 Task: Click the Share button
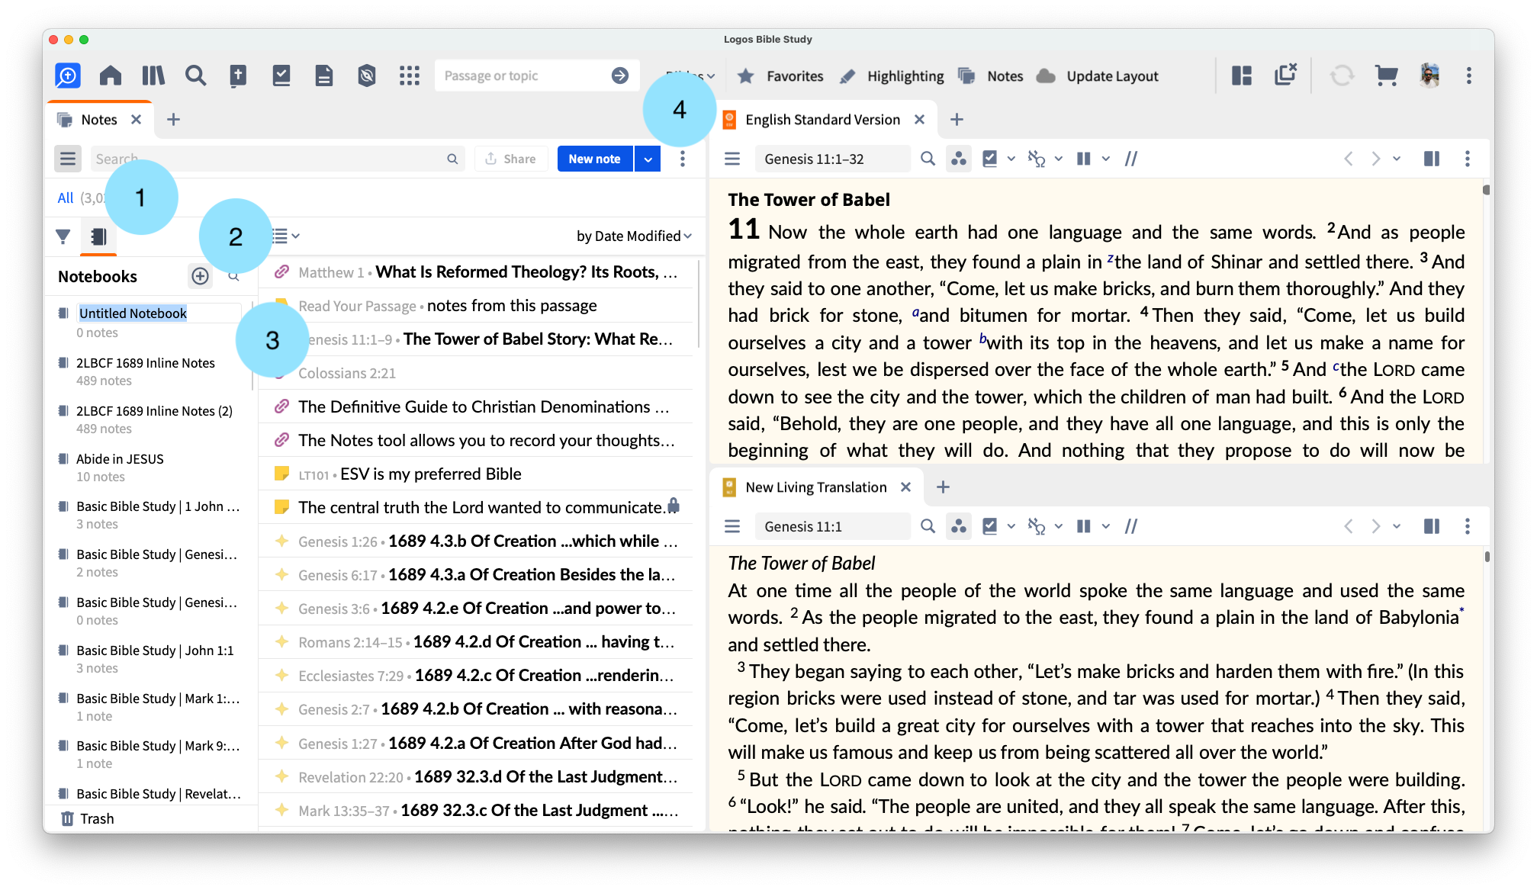510,159
